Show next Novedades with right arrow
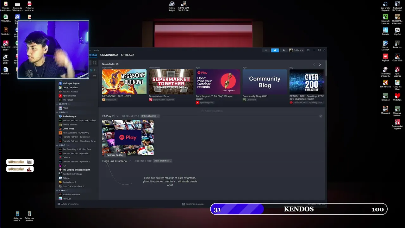Viewport: 405px width, 228px height. (320, 64)
